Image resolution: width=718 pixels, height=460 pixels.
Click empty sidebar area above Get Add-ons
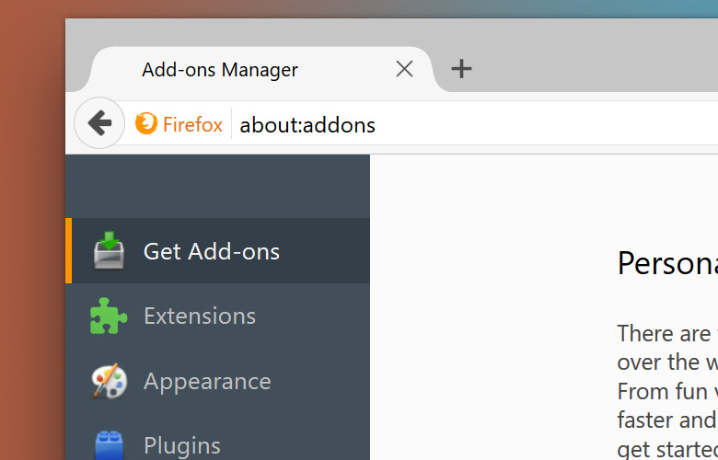pyautogui.click(x=217, y=186)
